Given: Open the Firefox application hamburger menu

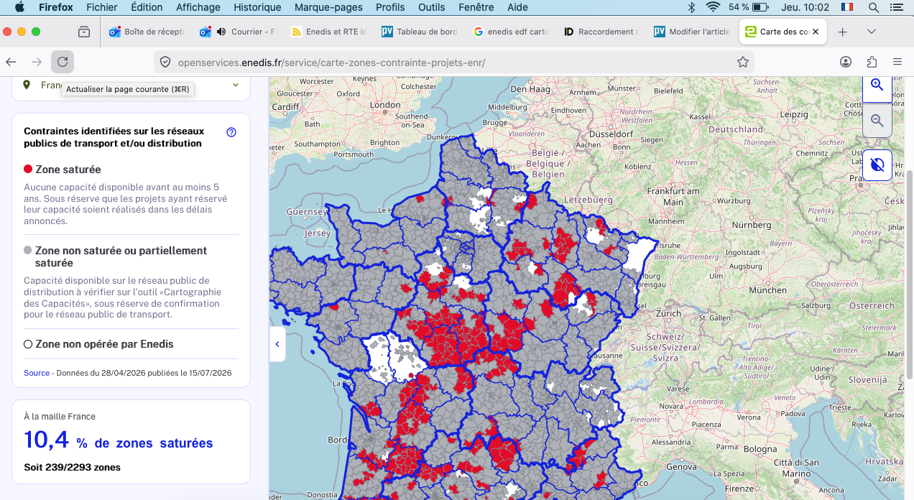Looking at the screenshot, I should coord(897,62).
